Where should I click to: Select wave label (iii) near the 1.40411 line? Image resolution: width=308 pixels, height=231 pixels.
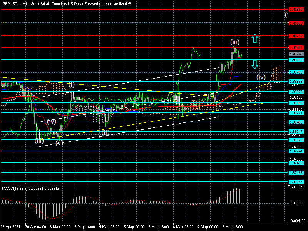pyautogui.click(x=235, y=42)
